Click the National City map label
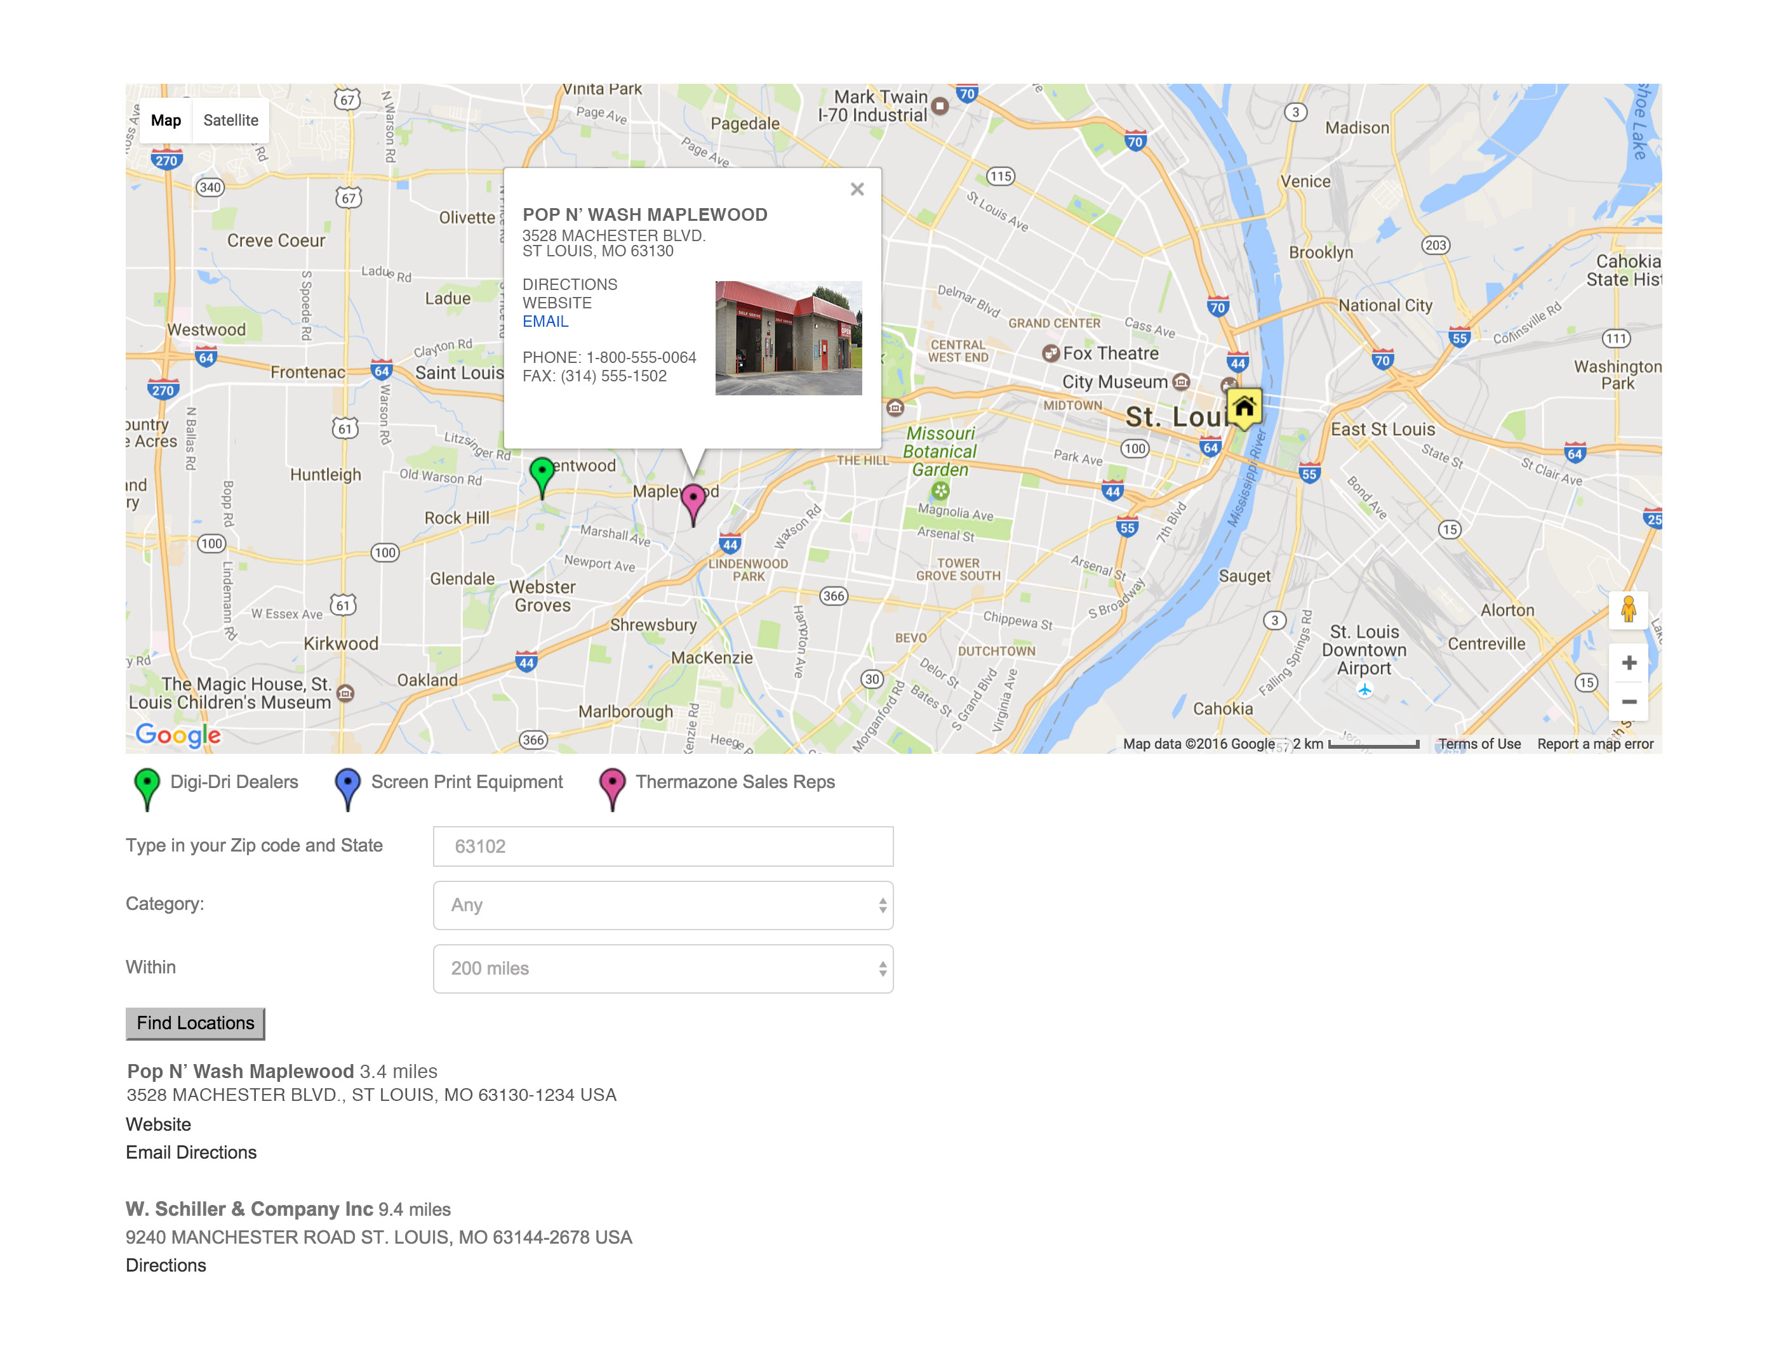The image size is (1788, 1349). [1385, 305]
